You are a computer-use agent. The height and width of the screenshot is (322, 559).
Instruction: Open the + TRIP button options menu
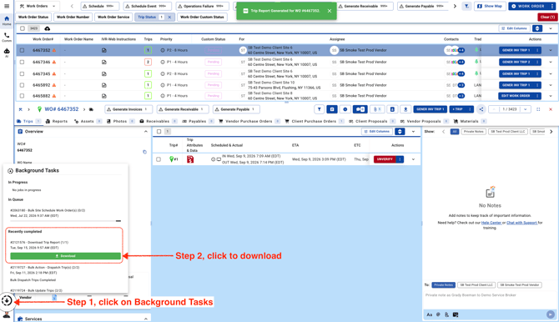tap(470, 109)
